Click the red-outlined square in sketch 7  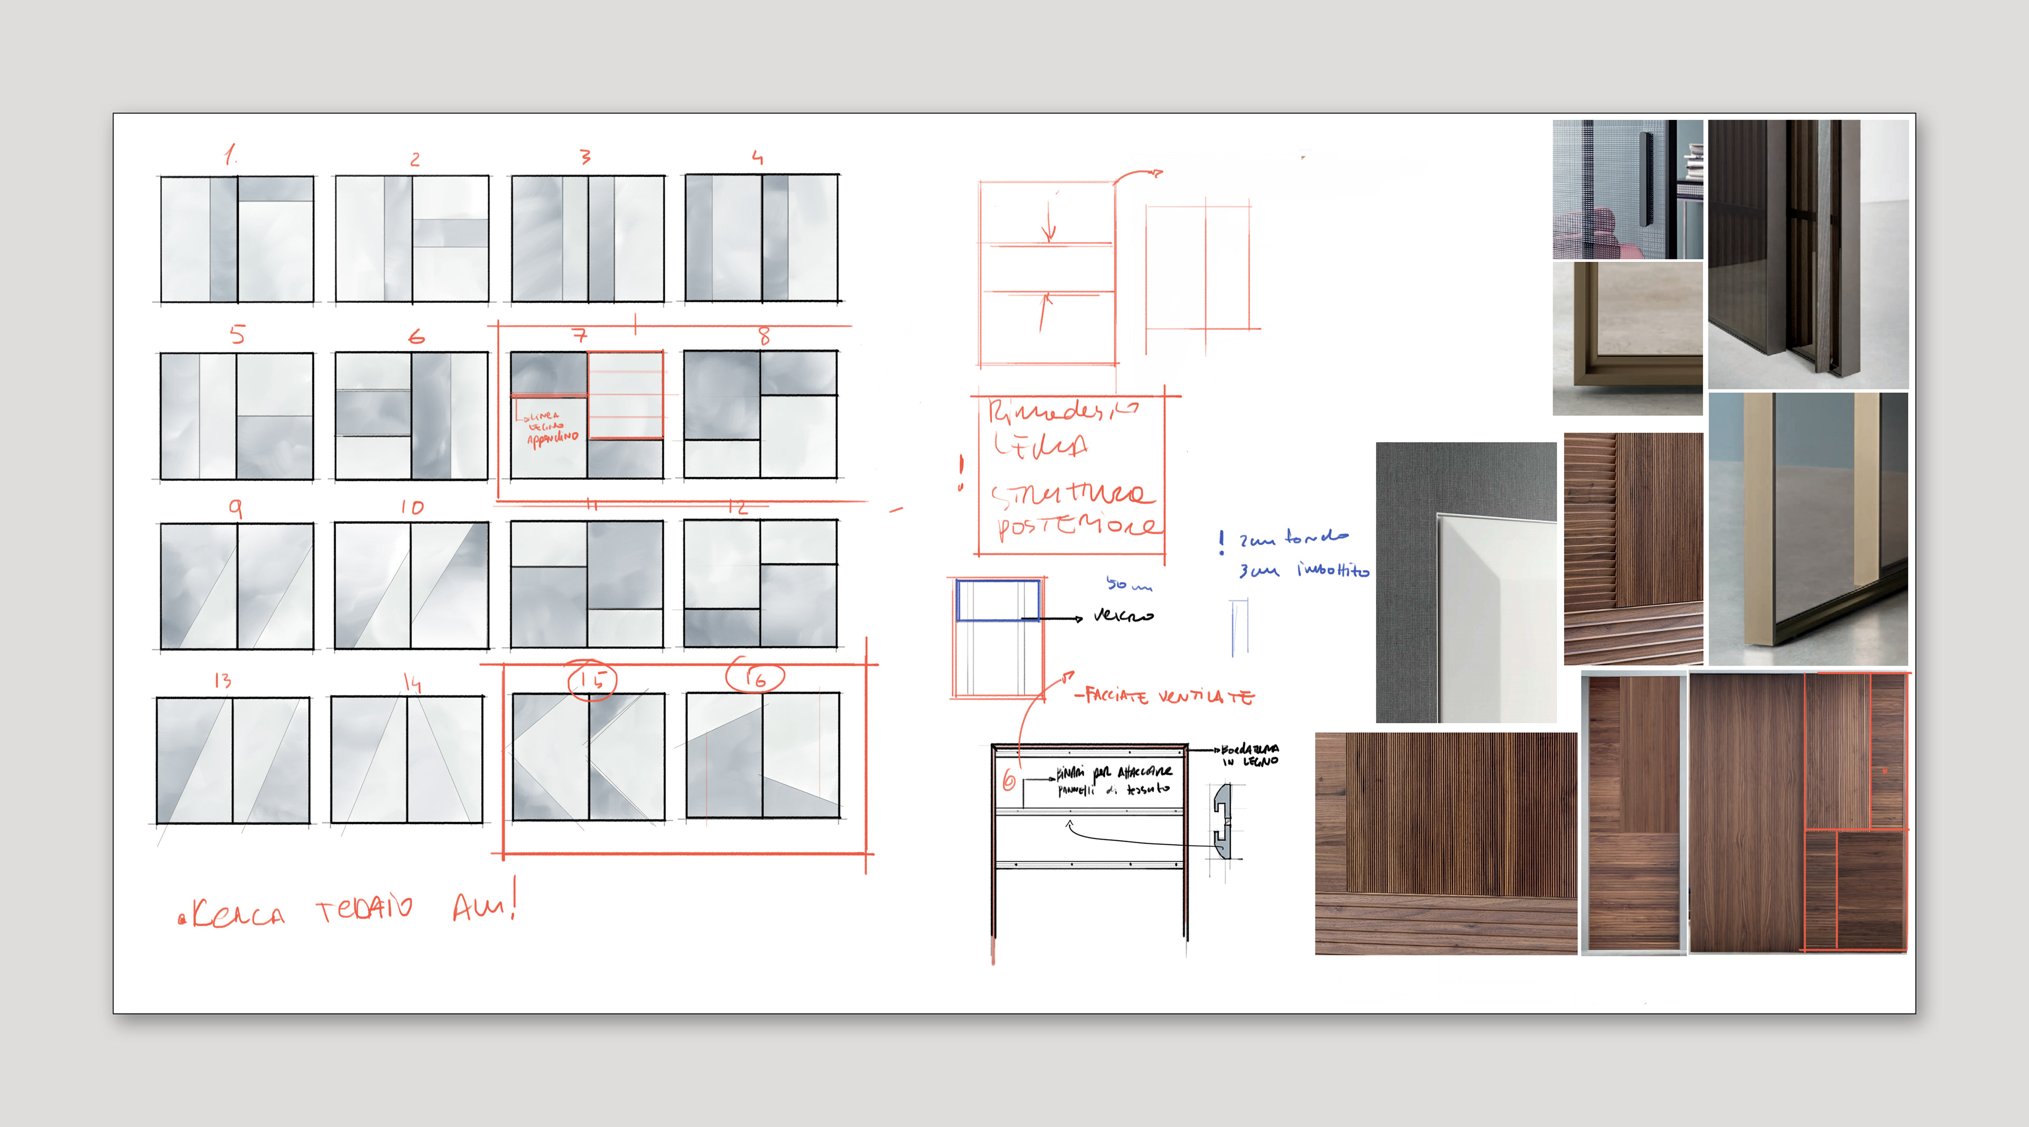tap(626, 395)
